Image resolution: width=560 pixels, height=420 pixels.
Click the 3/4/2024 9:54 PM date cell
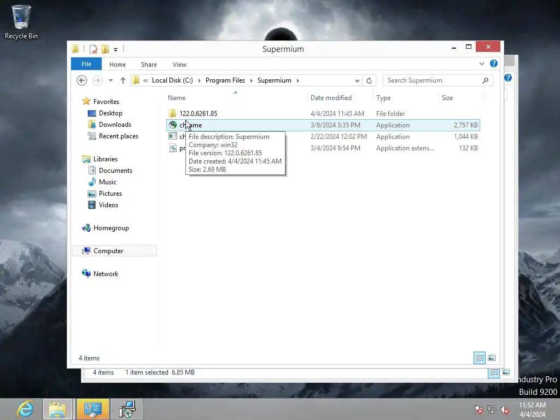coord(335,148)
